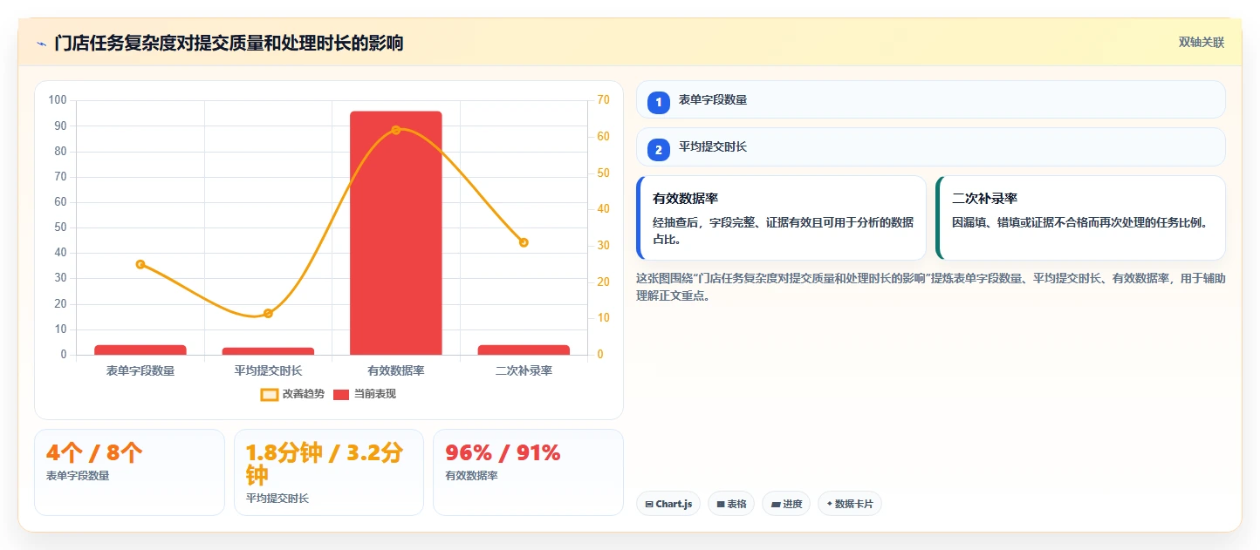This screenshot has height=550, width=1260.
Task: Click the red 有效数据率 bar
Action: 396,233
